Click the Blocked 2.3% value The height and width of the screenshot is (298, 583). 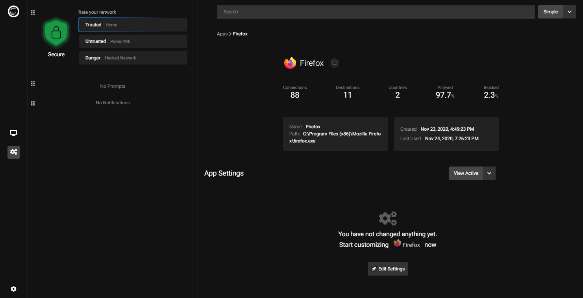[x=491, y=95]
